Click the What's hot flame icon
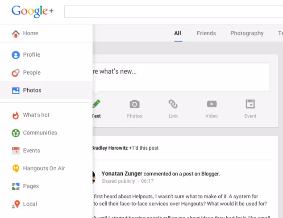 [x=16, y=115]
